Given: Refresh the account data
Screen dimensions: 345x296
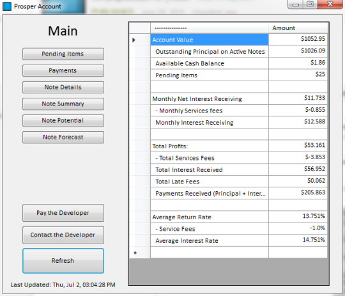Looking at the screenshot, I should [x=63, y=261].
